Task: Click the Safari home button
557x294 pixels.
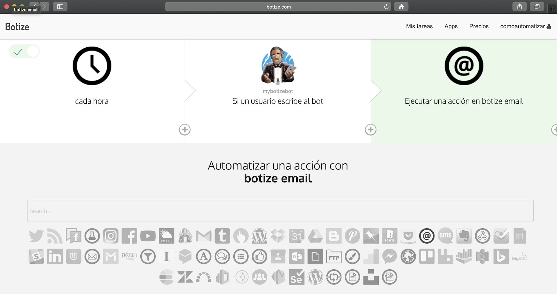Action: pyautogui.click(x=401, y=7)
